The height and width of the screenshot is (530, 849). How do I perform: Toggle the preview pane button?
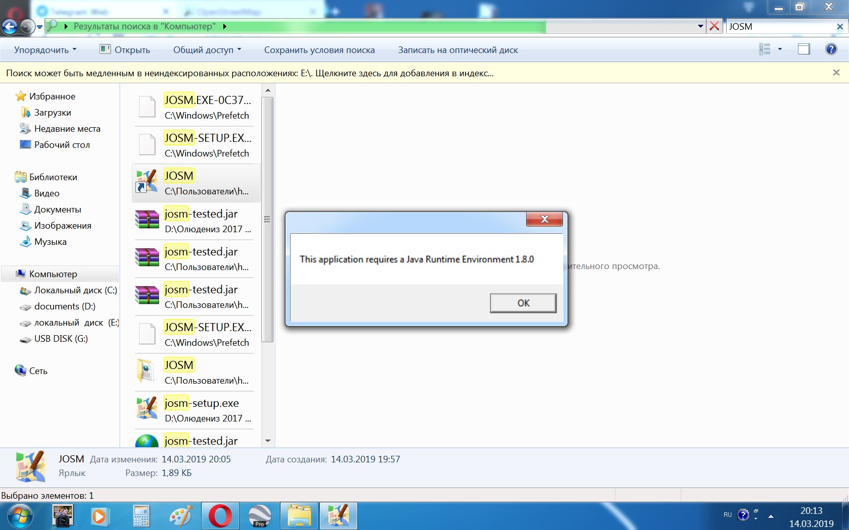(x=804, y=49)
